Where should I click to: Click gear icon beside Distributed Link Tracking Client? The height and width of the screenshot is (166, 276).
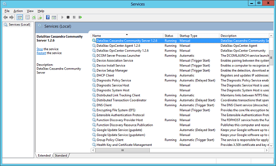pos(94,95)
